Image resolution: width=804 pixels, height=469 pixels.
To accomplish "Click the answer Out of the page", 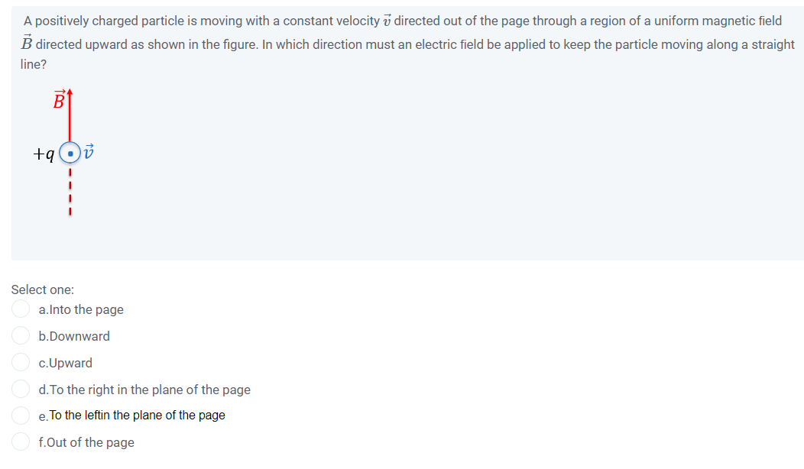I will click(x=89, y=442).
